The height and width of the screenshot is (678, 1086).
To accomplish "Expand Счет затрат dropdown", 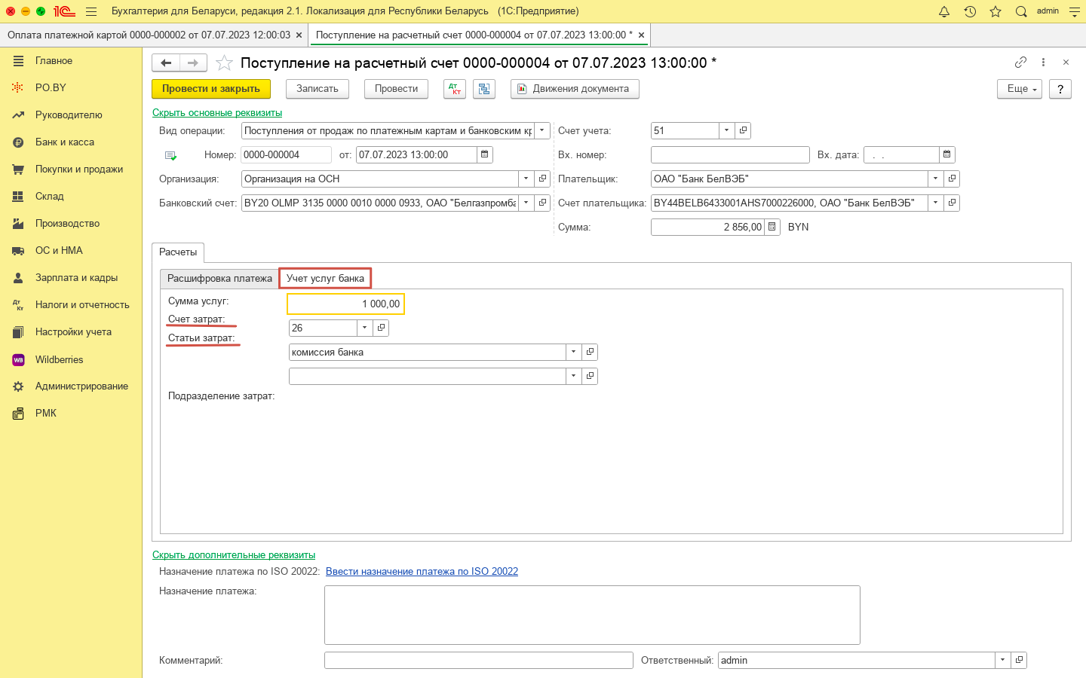I will (x=364, y=328).
